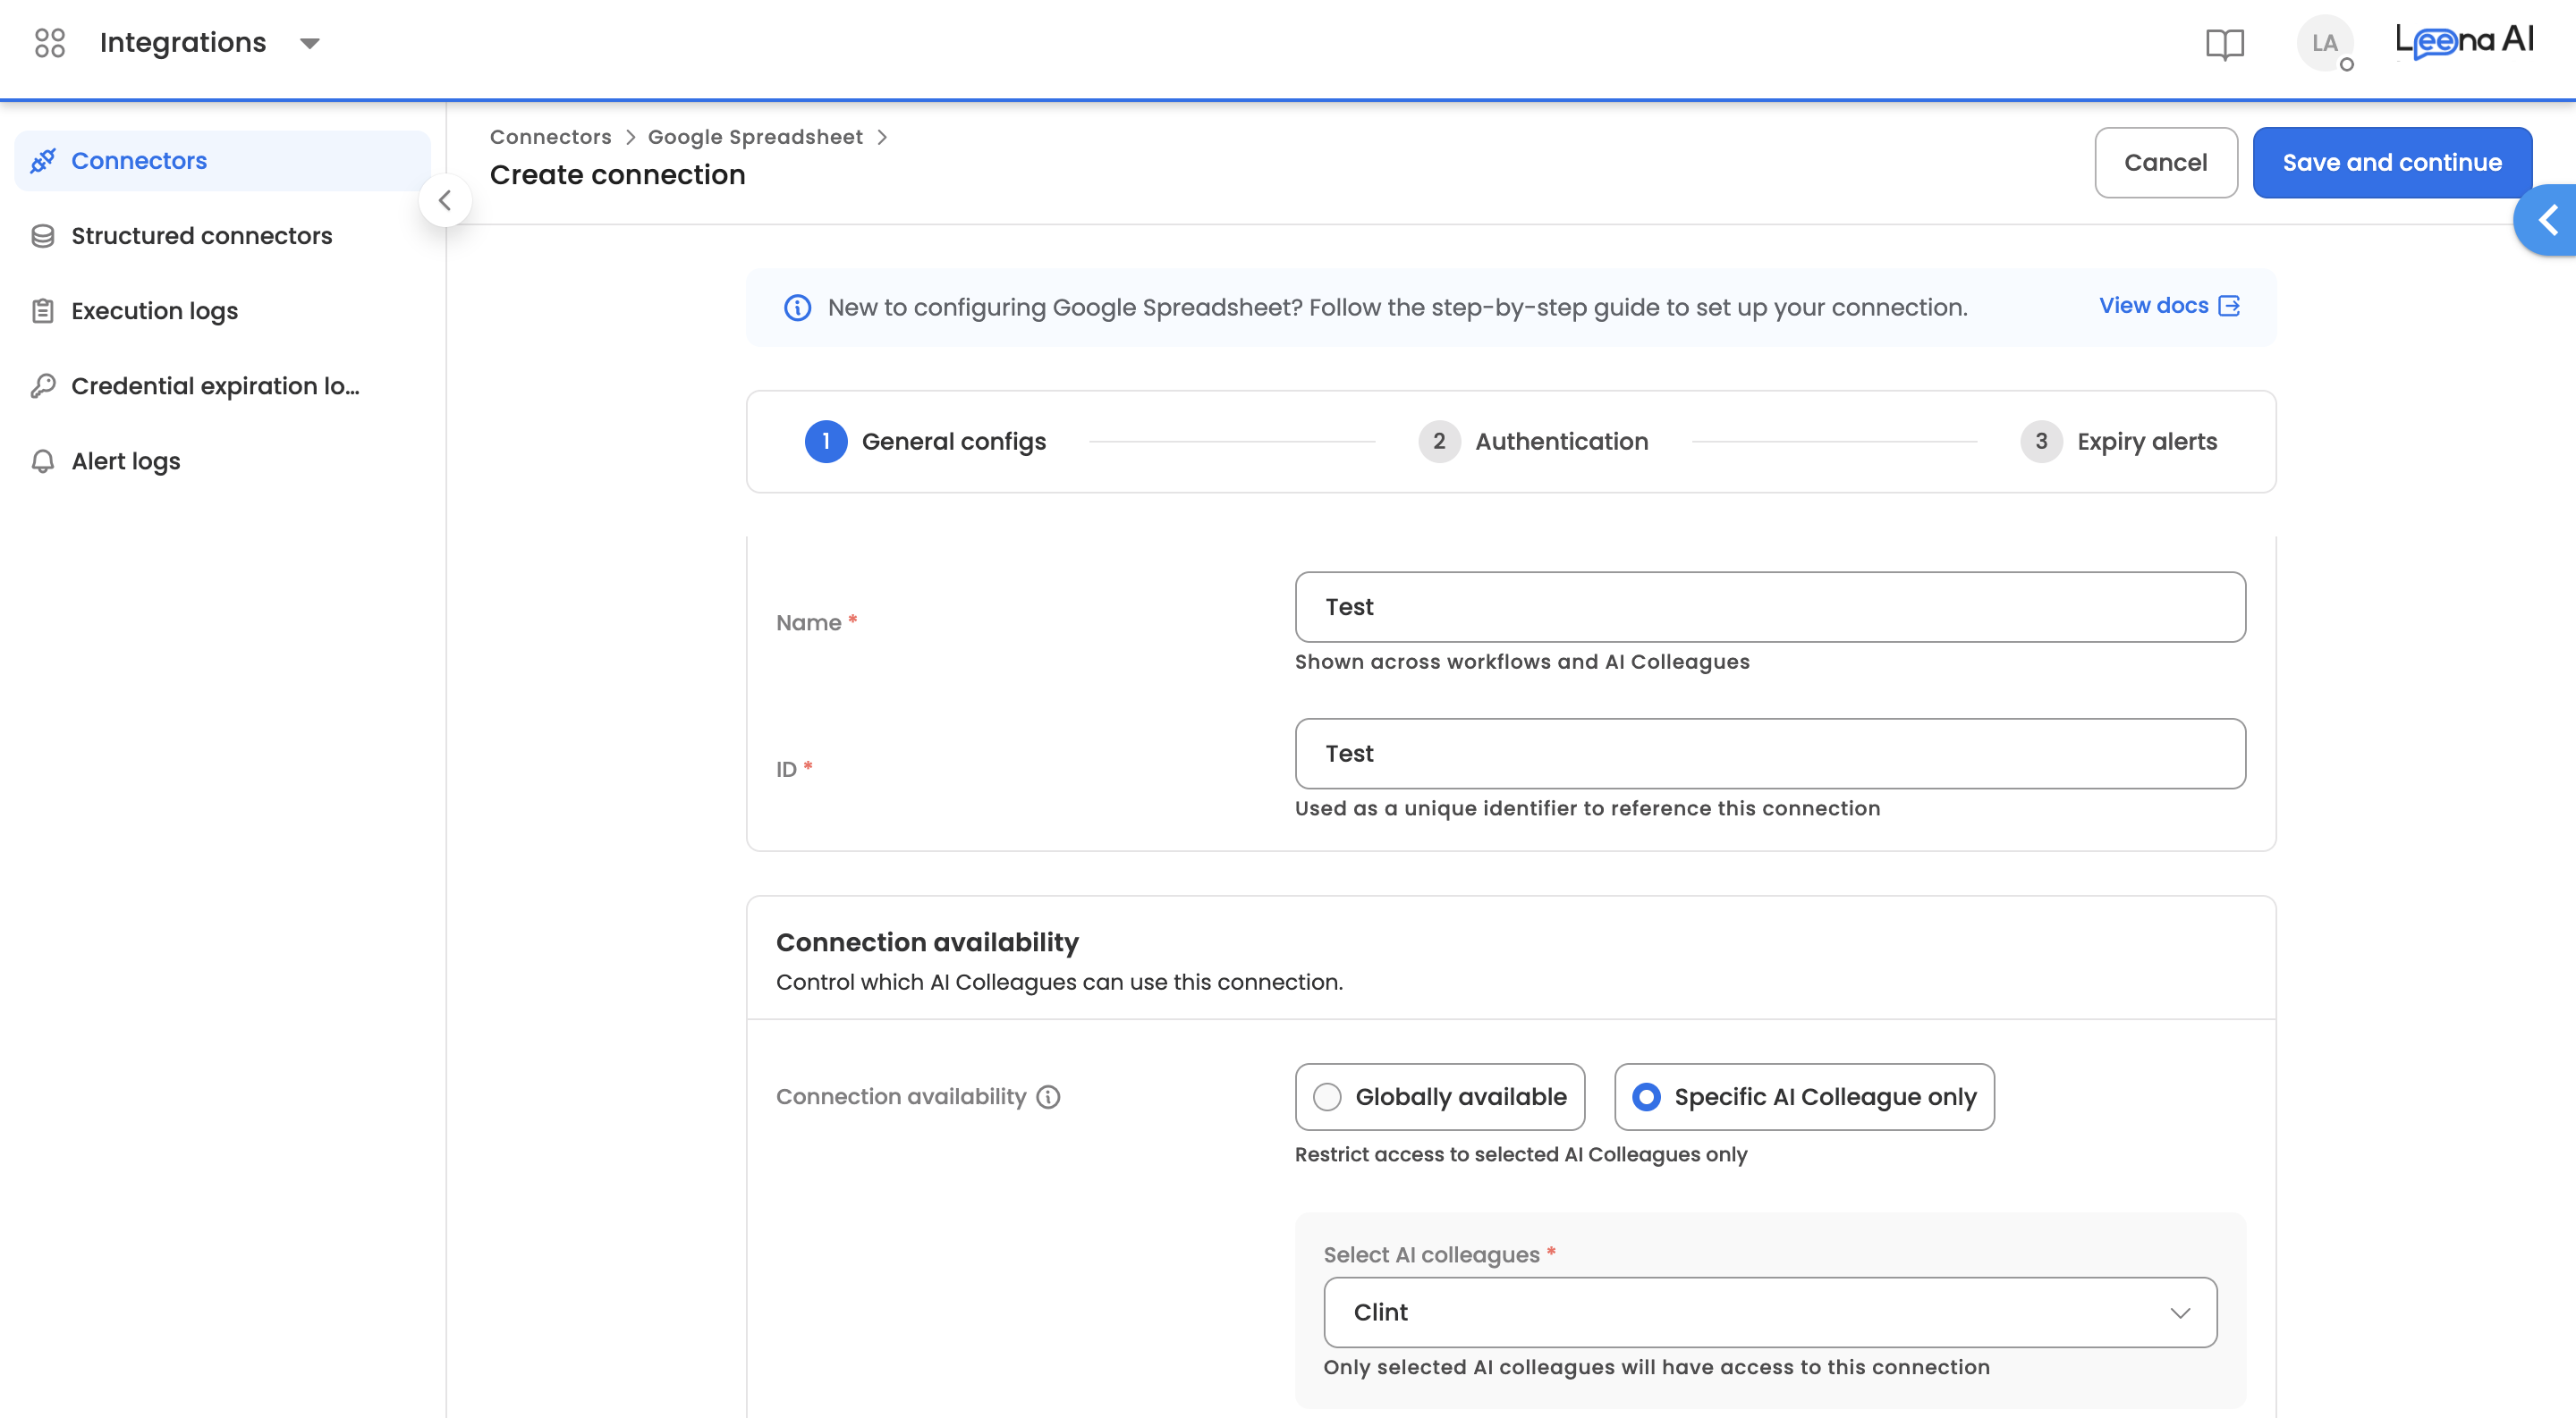Open the documentation book icon
The width and height of the screenshot is (2576, 1418).
click(x=2225, y=44)
